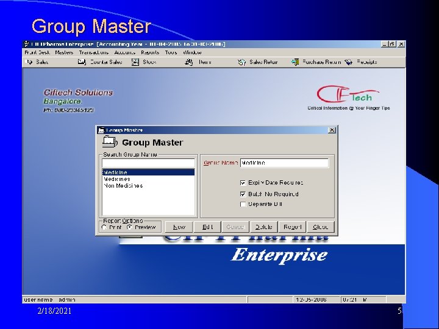Enable the Separate Bill checkbox

(243, 205)
